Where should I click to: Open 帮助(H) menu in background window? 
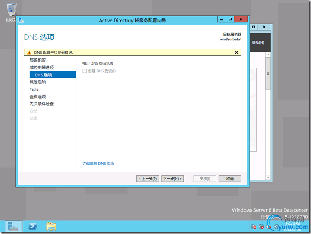pyautogui.click(x=258, y=43)
